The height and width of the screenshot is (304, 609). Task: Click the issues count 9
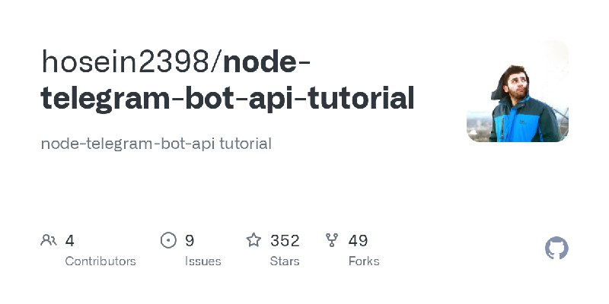click(x=189, y=241)
